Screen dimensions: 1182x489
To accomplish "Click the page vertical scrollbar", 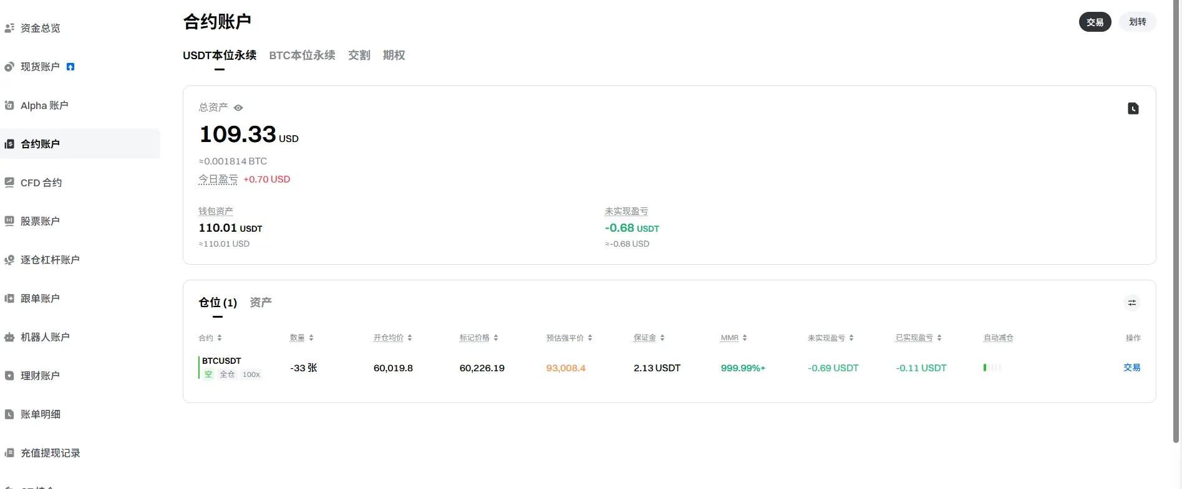I will pyautogui.click(x=1176, y=221).
